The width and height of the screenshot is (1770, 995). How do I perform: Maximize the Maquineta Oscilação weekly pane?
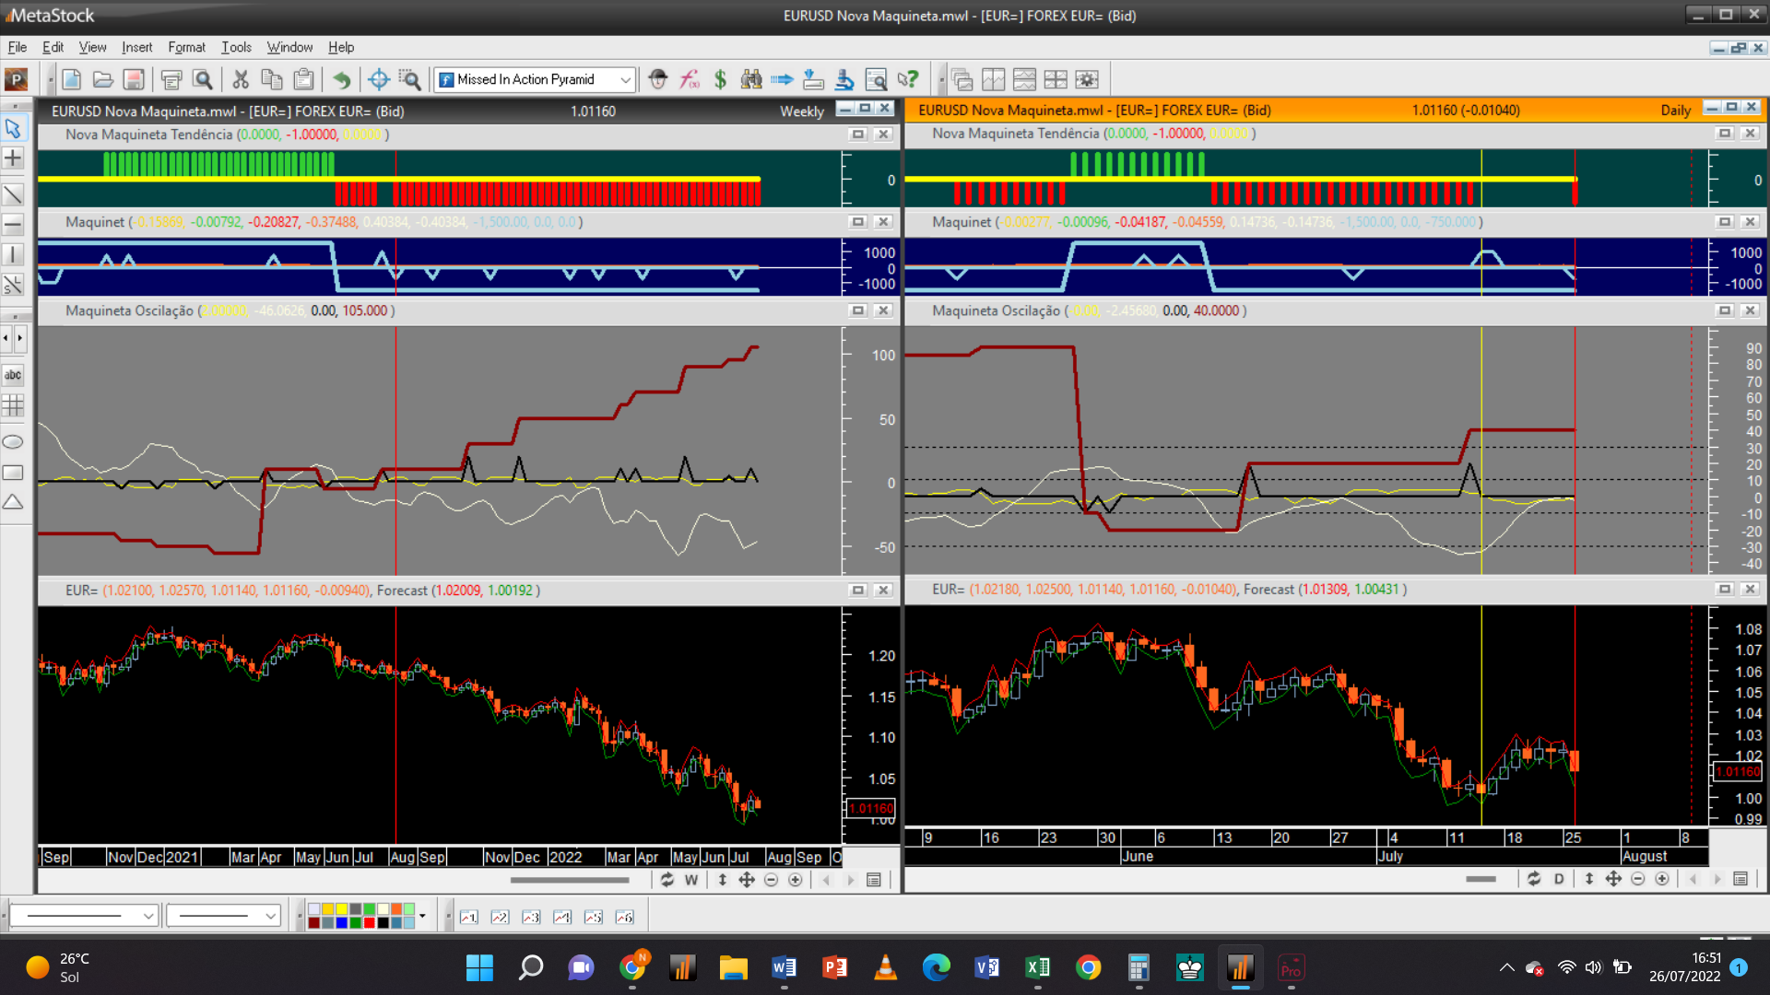click(857, 310)
